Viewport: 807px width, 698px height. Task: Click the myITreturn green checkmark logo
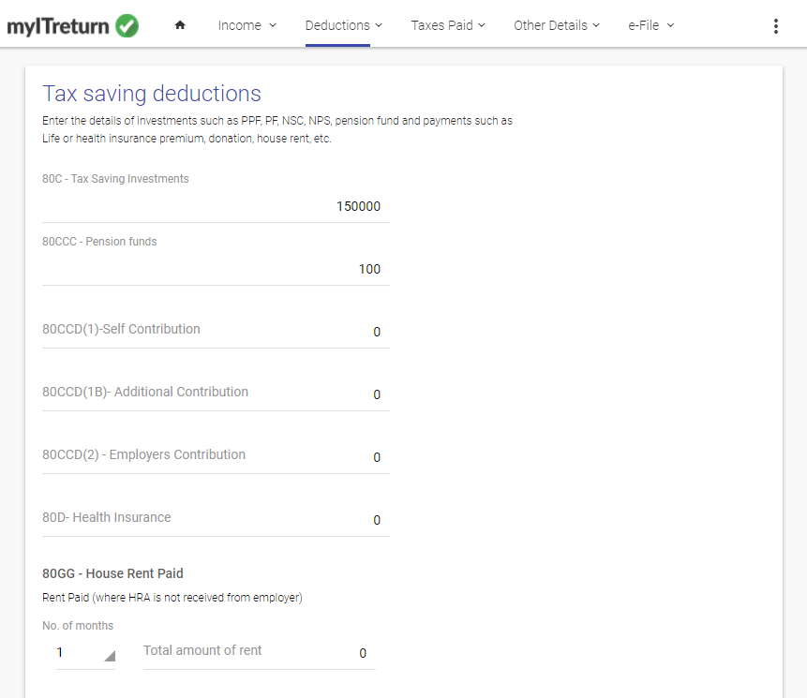point(127,25)
